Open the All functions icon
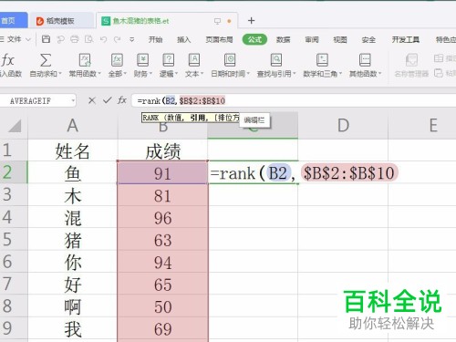The width and height of the screenshot is (456, 342). pos(117,60)
